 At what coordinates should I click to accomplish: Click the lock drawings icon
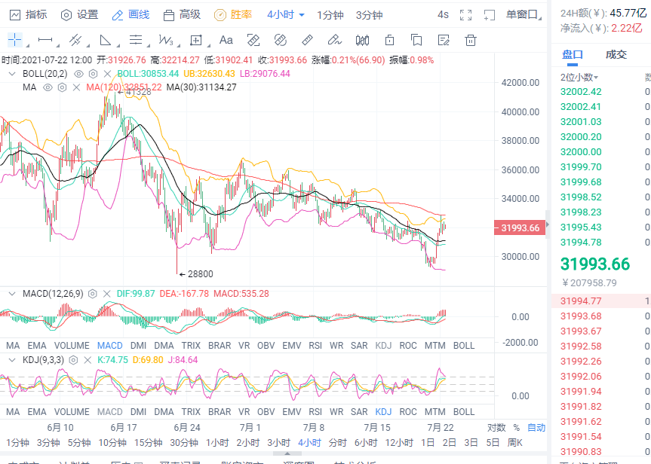click(x=389, y=40)
